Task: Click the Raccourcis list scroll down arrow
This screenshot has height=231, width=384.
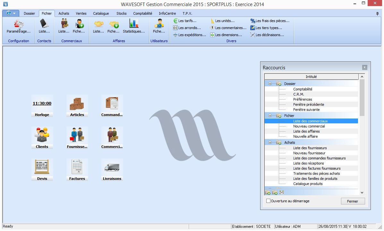Action: pos(362,192)
